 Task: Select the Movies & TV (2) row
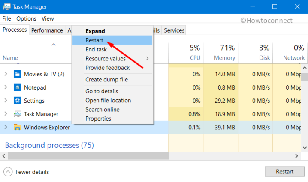click(x=150, y=74)
